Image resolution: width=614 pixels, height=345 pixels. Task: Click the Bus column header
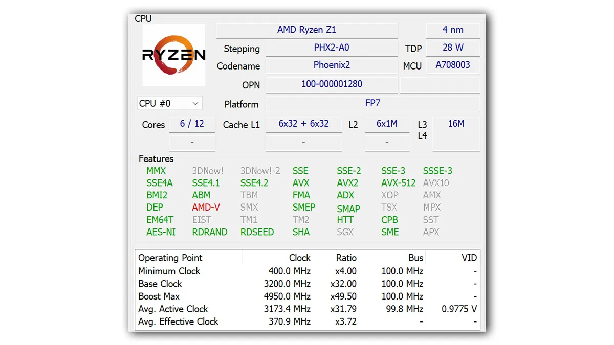click(x=416, y=258)
